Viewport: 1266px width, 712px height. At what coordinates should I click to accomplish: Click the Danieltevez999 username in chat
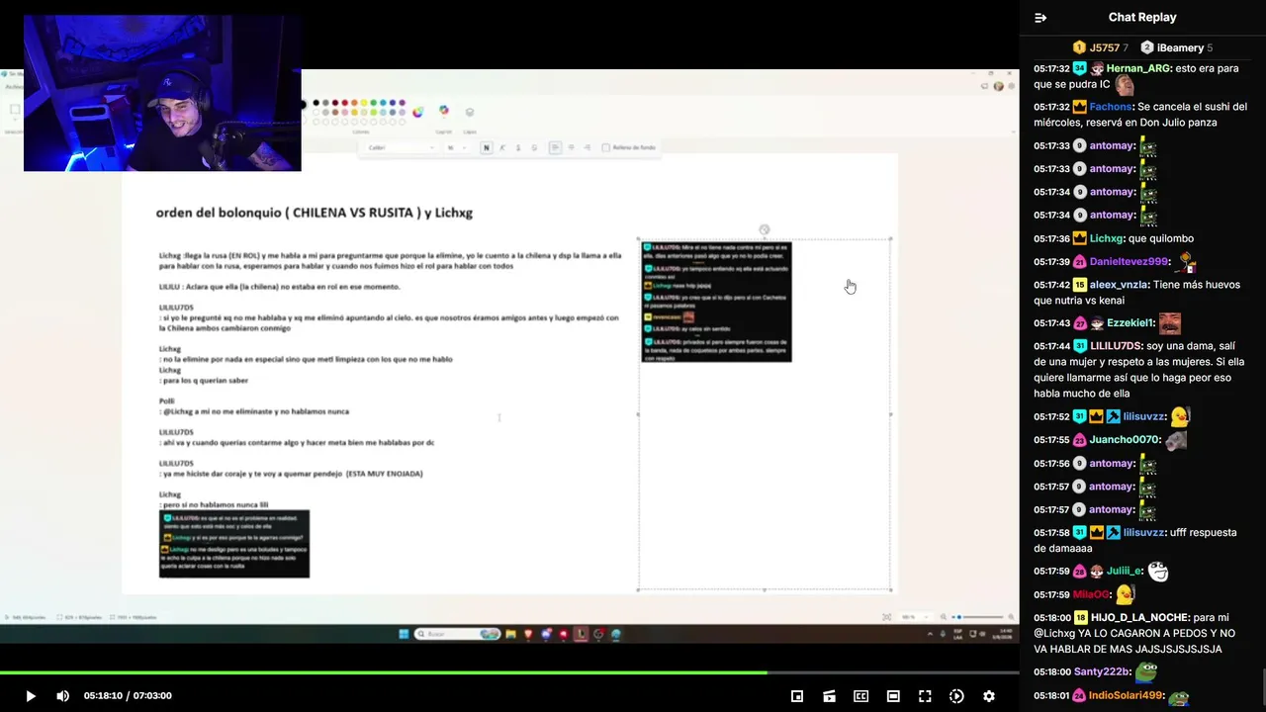(1130, 262)
